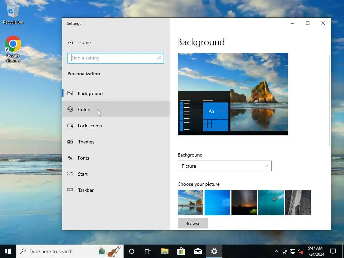Click the Lock screen icon
The height and width of the screenshot is (258, 344).
(x=70, y=126)
